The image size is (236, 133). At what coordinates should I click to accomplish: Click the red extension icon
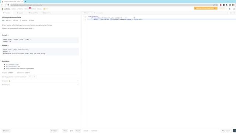221,5
